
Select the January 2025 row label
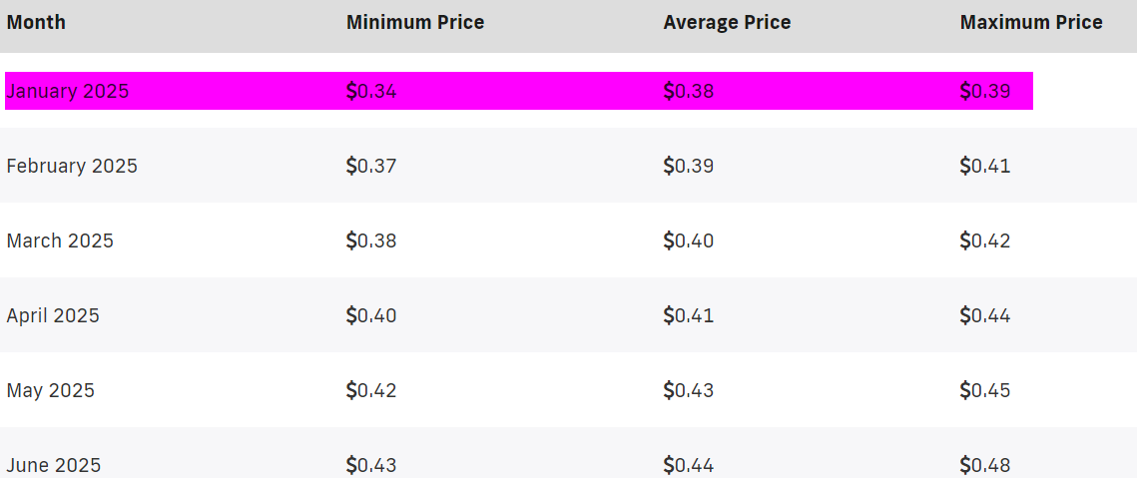(x=68, y=92)
